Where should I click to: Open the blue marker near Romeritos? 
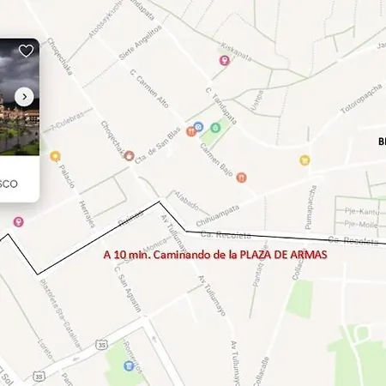(x=129, y=365)
